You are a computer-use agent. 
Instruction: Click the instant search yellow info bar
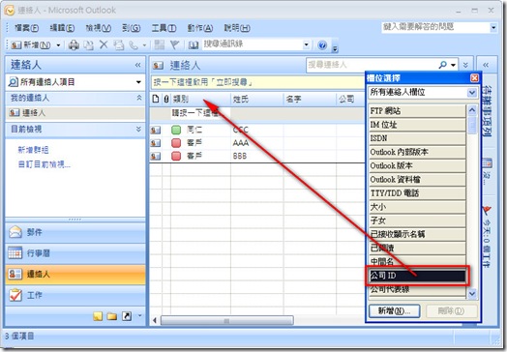coord(258,82)
